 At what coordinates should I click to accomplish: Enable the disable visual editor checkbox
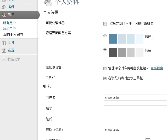pyautogui.click(x=105, y=24)
